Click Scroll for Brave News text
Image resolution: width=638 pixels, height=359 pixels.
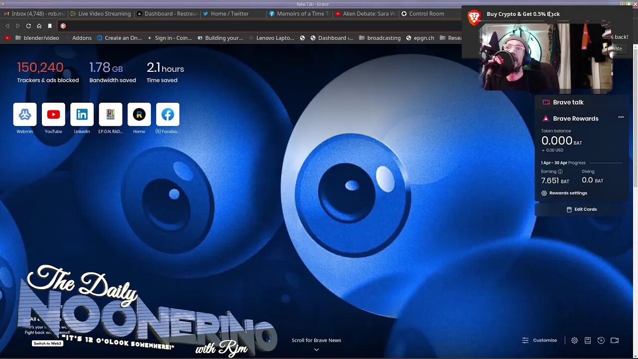pyautogui.click(x=317, y=340)
